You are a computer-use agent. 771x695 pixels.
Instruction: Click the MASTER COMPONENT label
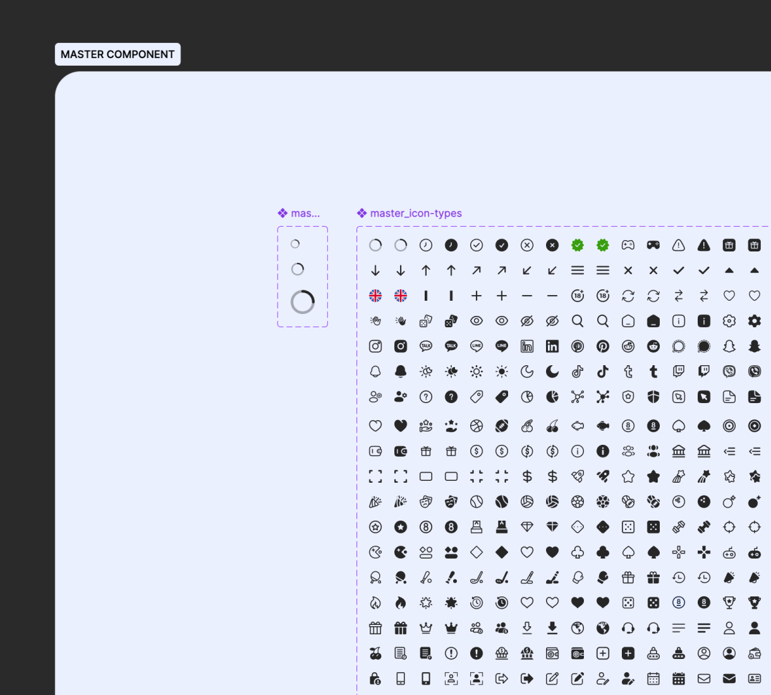point(118,54)
